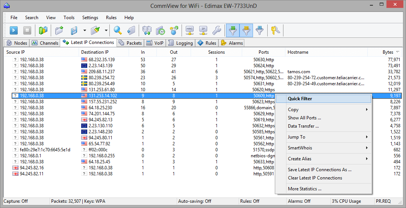Click the Stop capture toolbar icon
This screenshot has height=208, width=406.
tap(27, 30)
